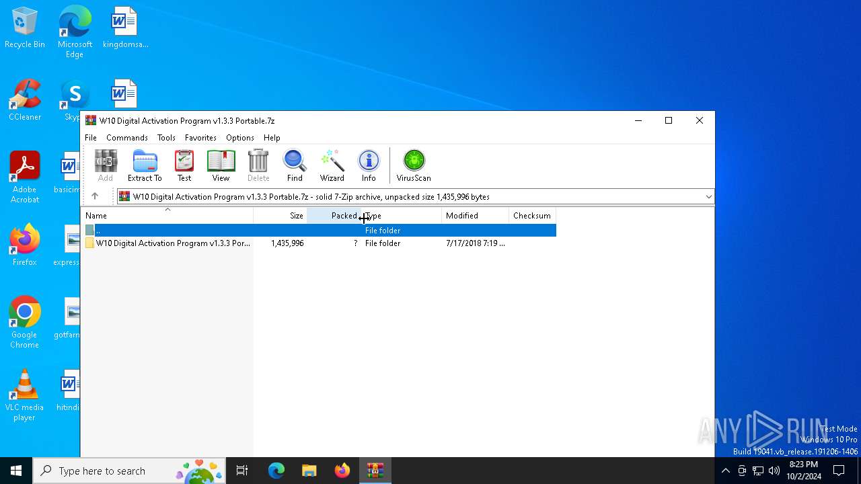Sort by Type column header
The image size is (861, 484).
pyautogui.click(x=402, y=216)
